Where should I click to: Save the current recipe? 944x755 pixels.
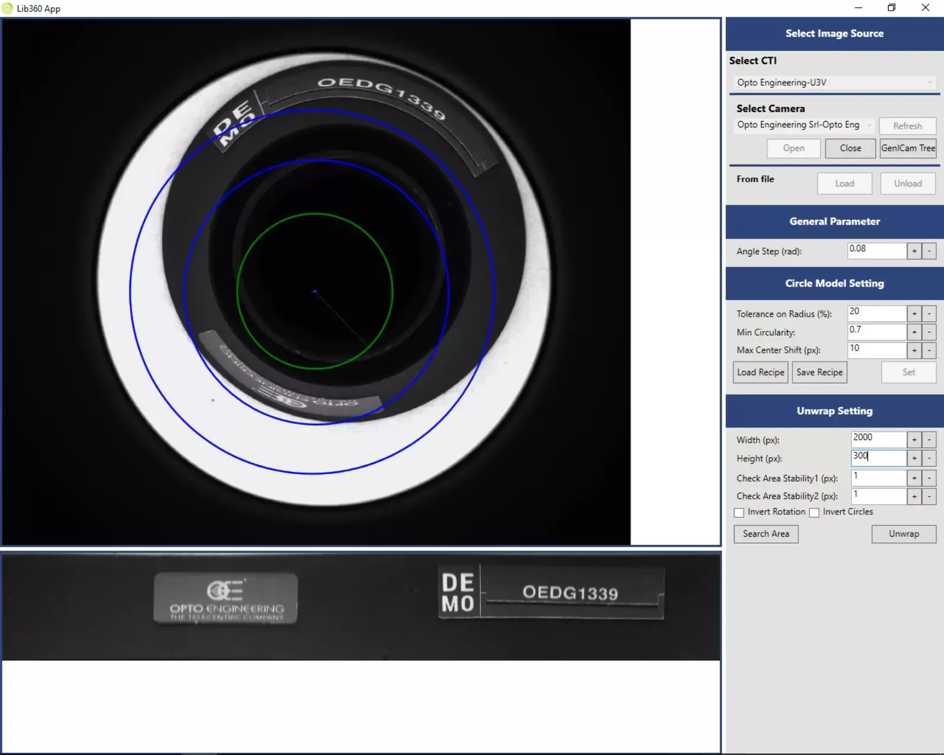click(x=819, y=372)
